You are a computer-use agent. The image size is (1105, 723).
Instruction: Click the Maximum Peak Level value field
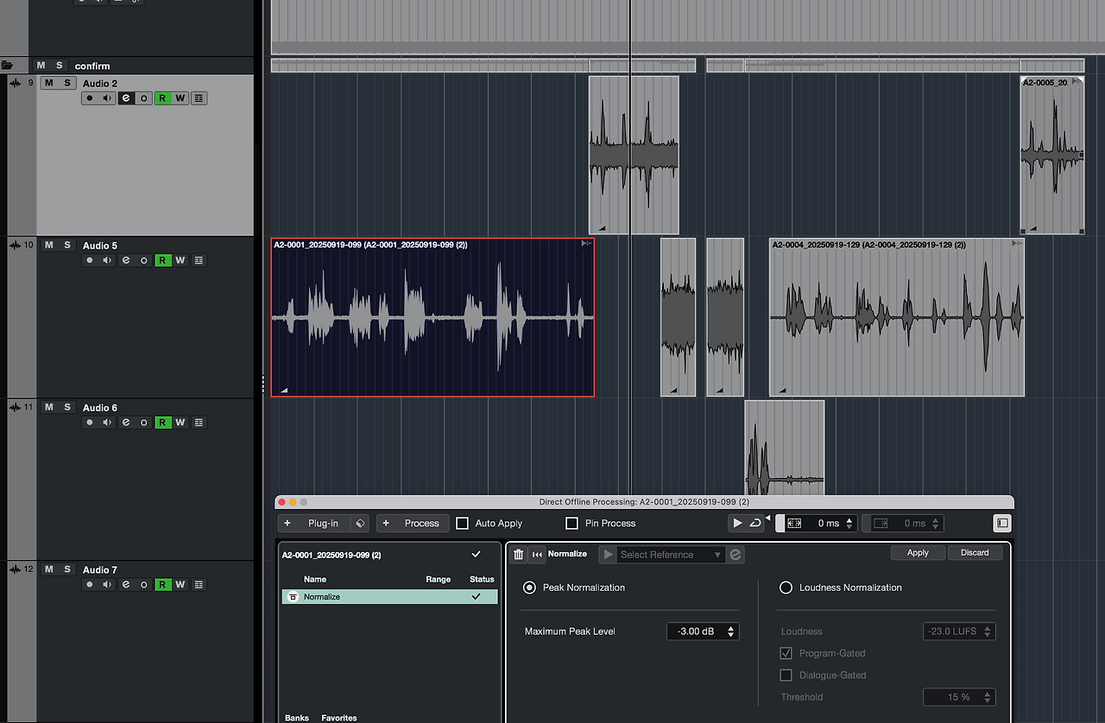697,632
